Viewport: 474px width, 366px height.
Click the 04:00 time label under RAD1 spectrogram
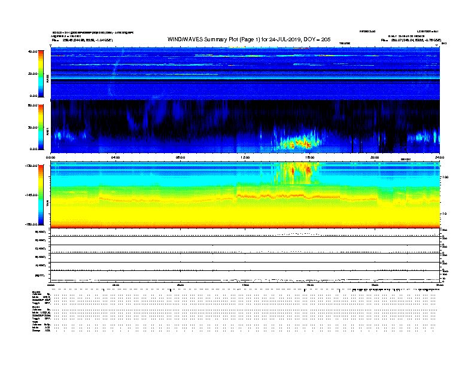116,157
